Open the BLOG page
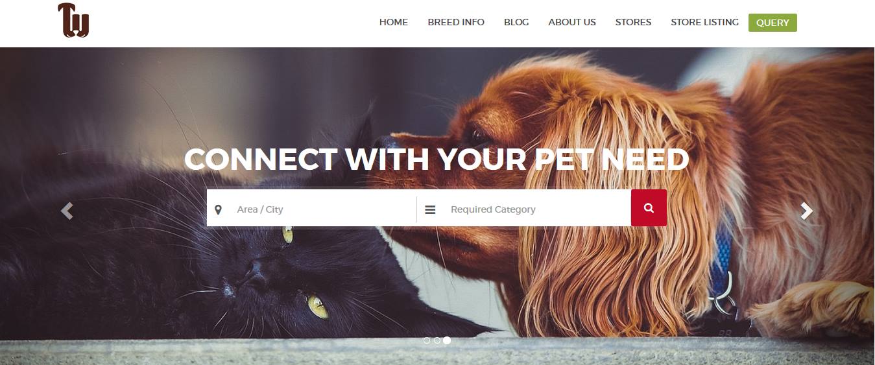The width and height of the screenshot is (875, 365). [x=516, y=22]
